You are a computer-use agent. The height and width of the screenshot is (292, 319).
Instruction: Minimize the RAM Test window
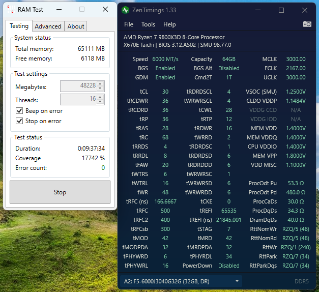point(59,9)
